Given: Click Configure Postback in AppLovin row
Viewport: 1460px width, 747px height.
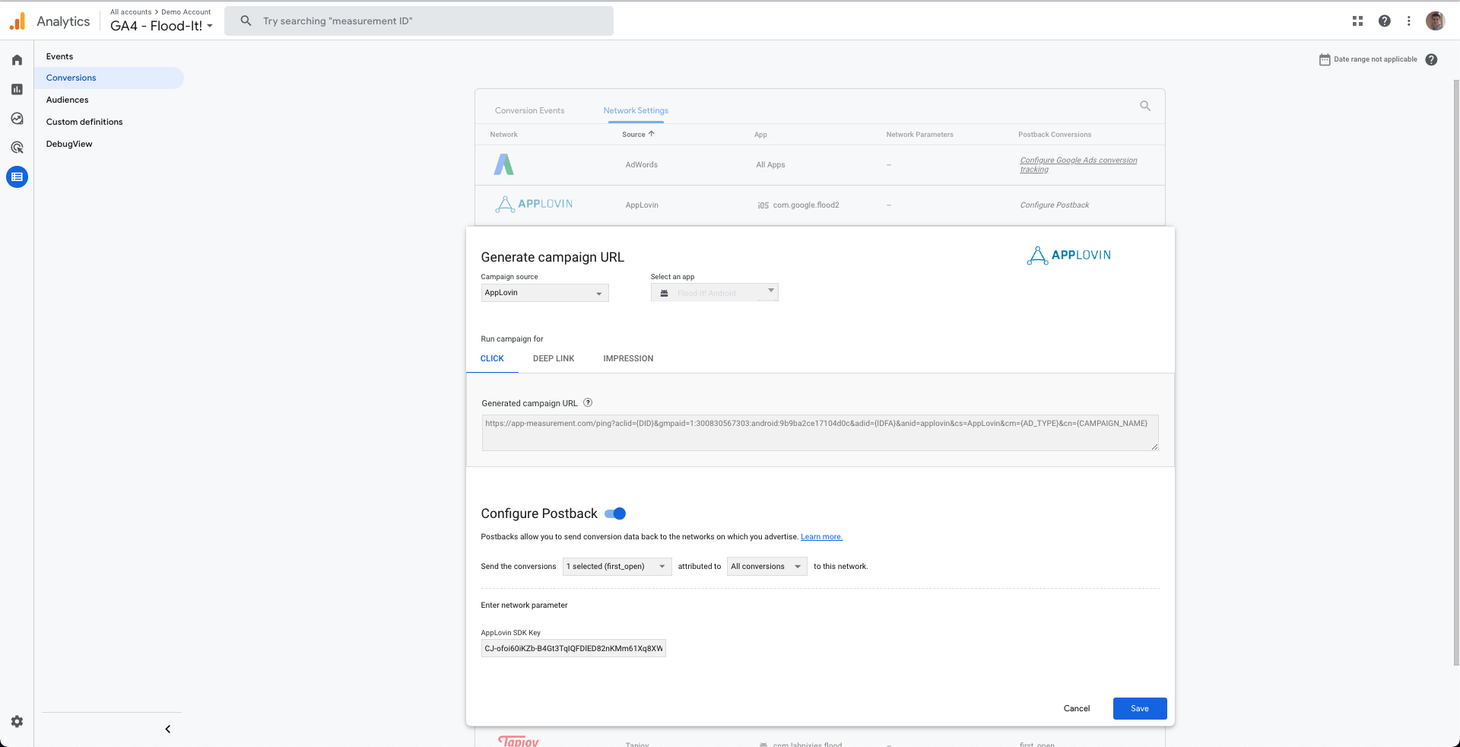Looking at the screenshot, I should click(1054, 205).
